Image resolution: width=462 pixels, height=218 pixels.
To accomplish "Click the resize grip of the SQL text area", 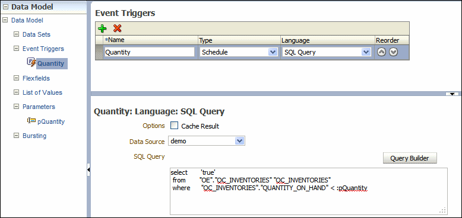I will tap(443, 210).
